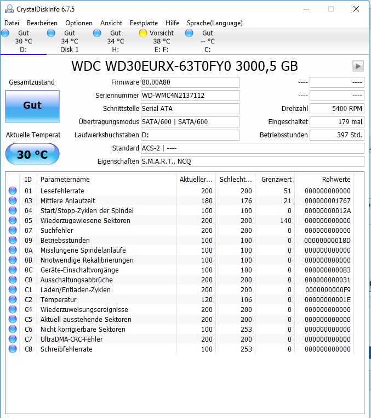Go to next disk with the arrow button
This screenshot has width=371, height=418.
358,66
